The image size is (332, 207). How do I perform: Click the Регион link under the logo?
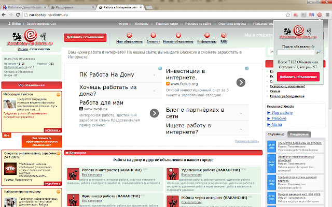[x=23, y=49]
